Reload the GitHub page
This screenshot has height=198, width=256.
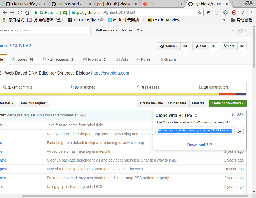coord(20,13)
